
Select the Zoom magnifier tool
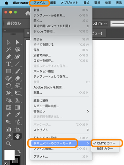9,144
